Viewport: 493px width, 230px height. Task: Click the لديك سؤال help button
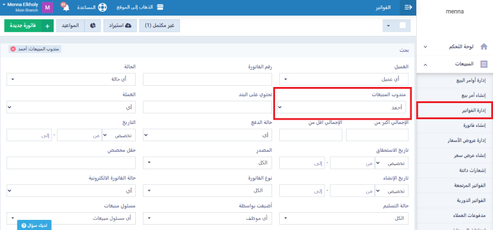click(x=35, y=225)
